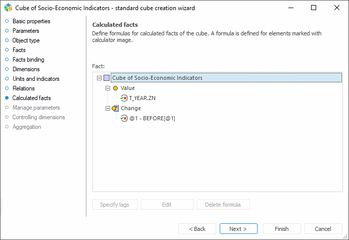The height and width of the screenshot is (240, 349).
Task: Click the square cube icon at tree root
Action: click(x=106, y=78)
